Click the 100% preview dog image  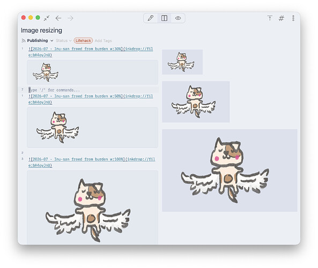230,170
